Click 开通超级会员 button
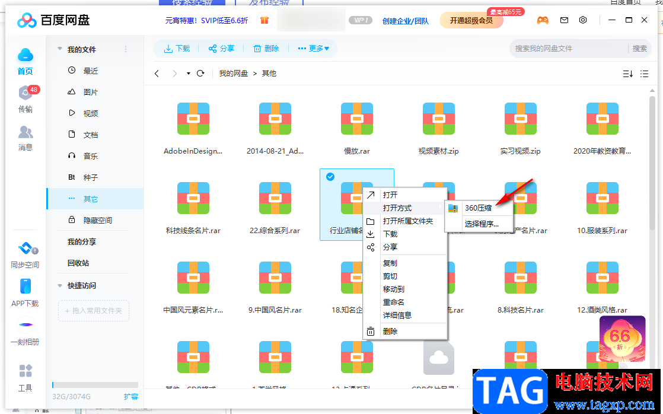The height and width of the screenshot is (414, 663). click(471, 20)
